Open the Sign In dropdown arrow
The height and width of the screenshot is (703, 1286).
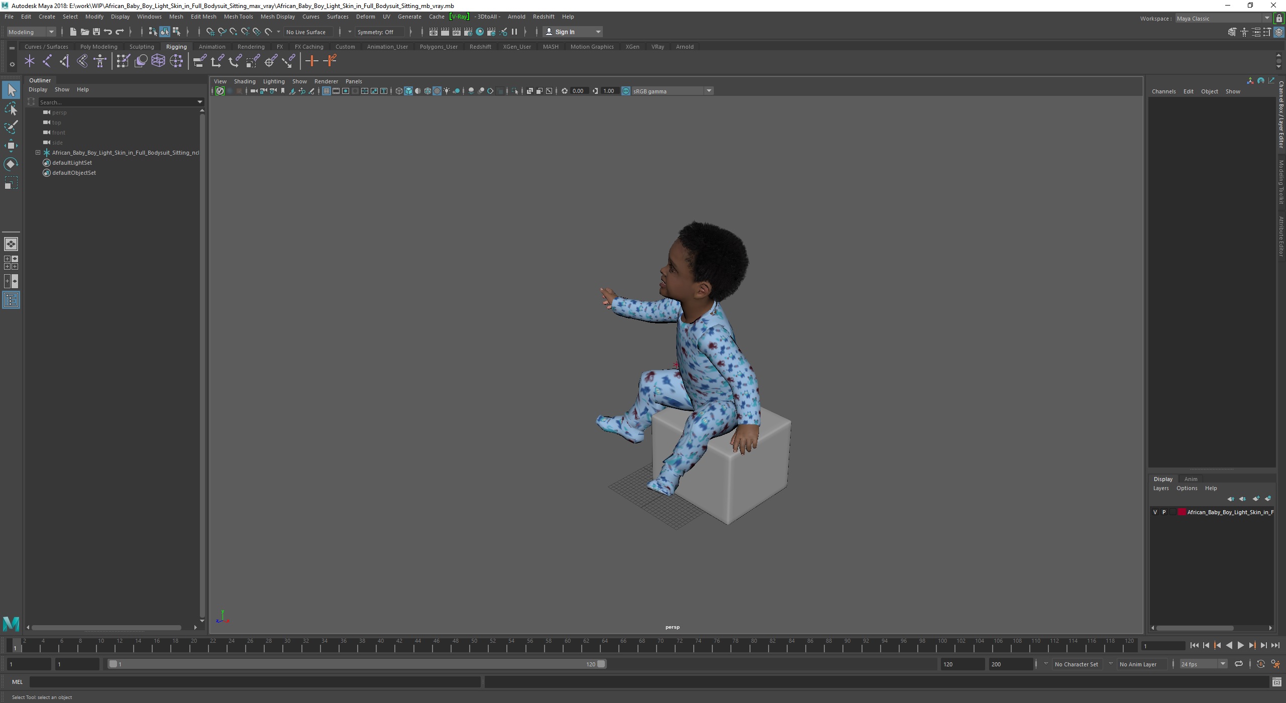click(598, 32)
